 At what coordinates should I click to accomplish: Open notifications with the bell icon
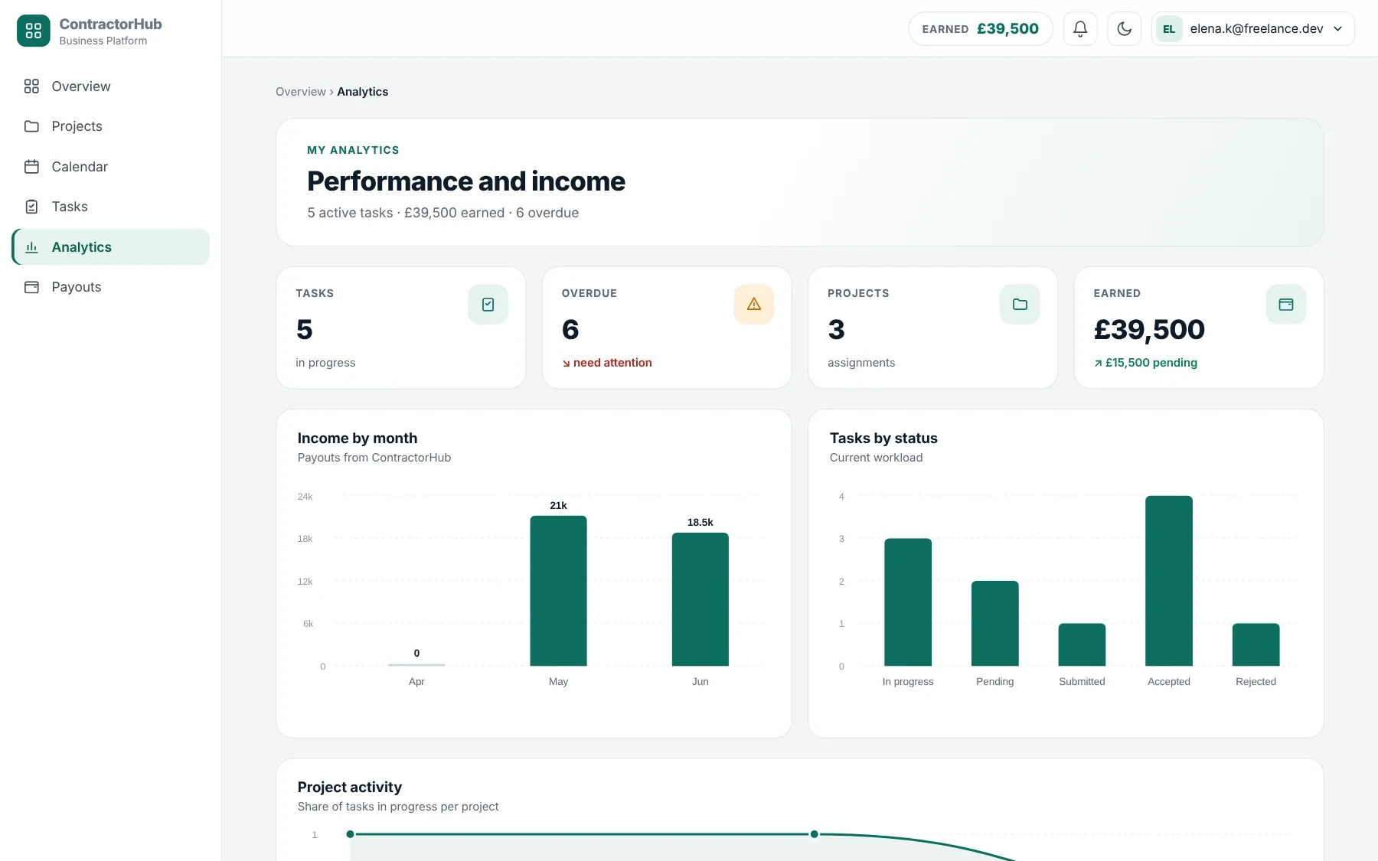point(1079,29)
